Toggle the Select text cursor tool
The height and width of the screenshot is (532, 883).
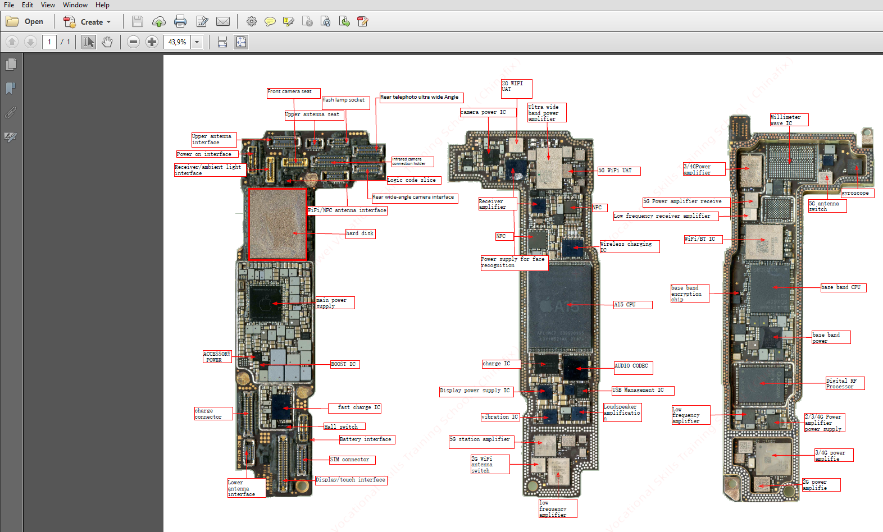click(89, 42)
